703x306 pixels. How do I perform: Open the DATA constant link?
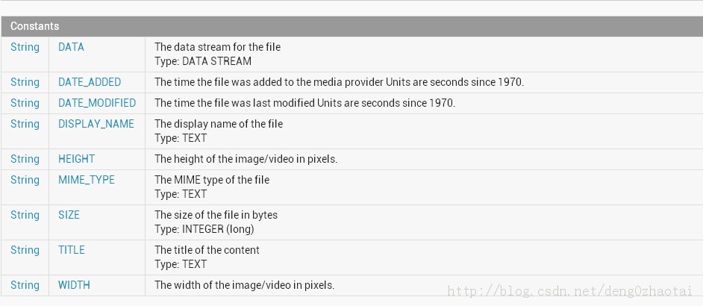pos(71,47)
